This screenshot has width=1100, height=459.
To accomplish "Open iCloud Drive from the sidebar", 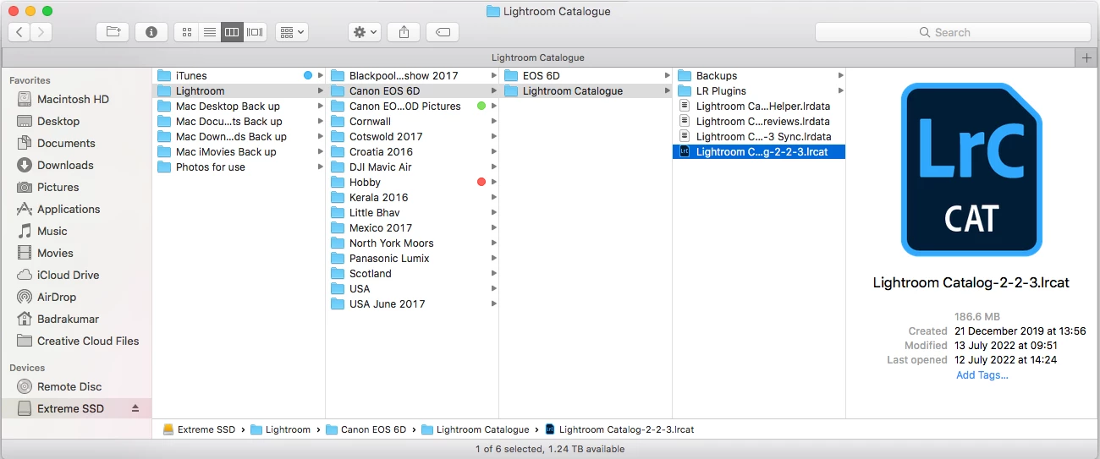I will click(68, 275).
